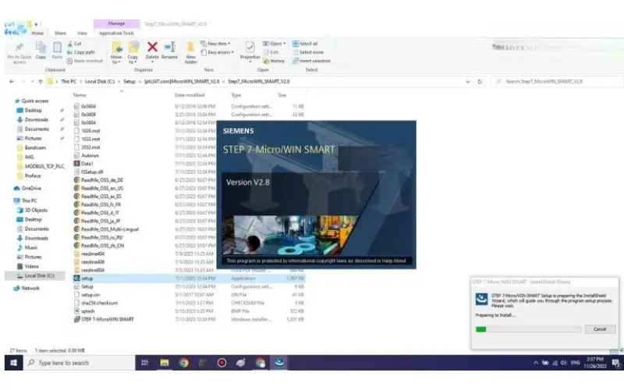This screenshot has height=390, width=624.
Task: Sort by Type column header
Action: coord(236,95)
